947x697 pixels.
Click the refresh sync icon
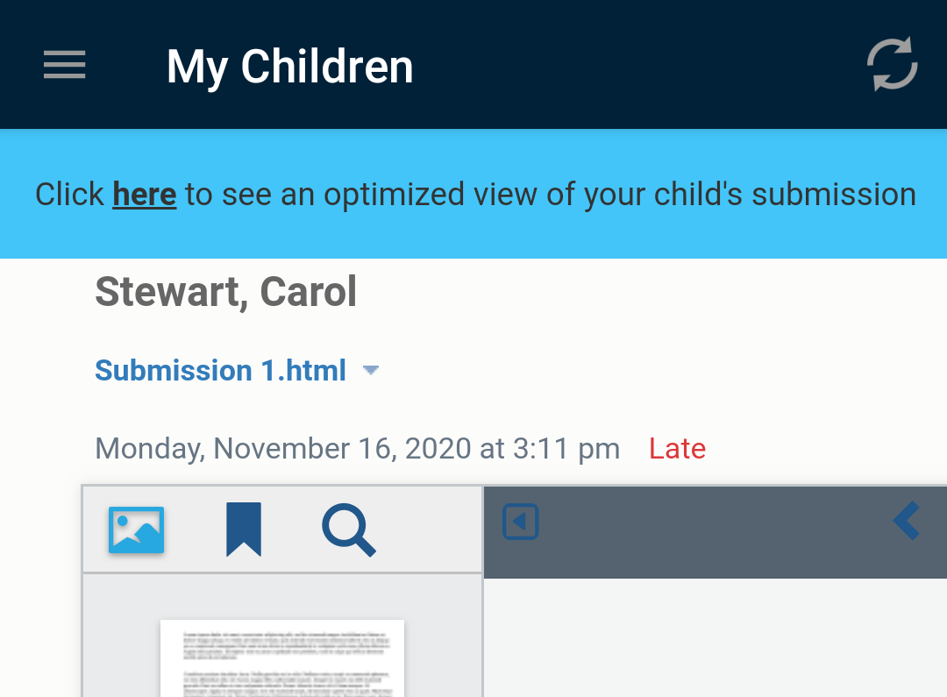(892, 64)
